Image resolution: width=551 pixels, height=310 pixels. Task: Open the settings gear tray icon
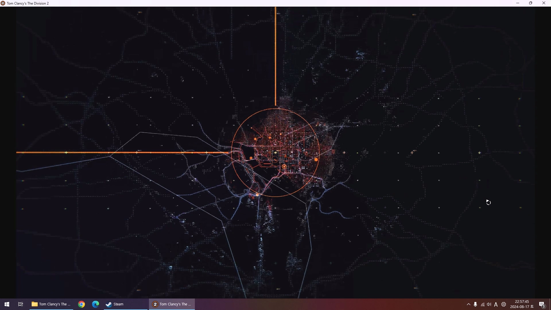tap(504, 304)
